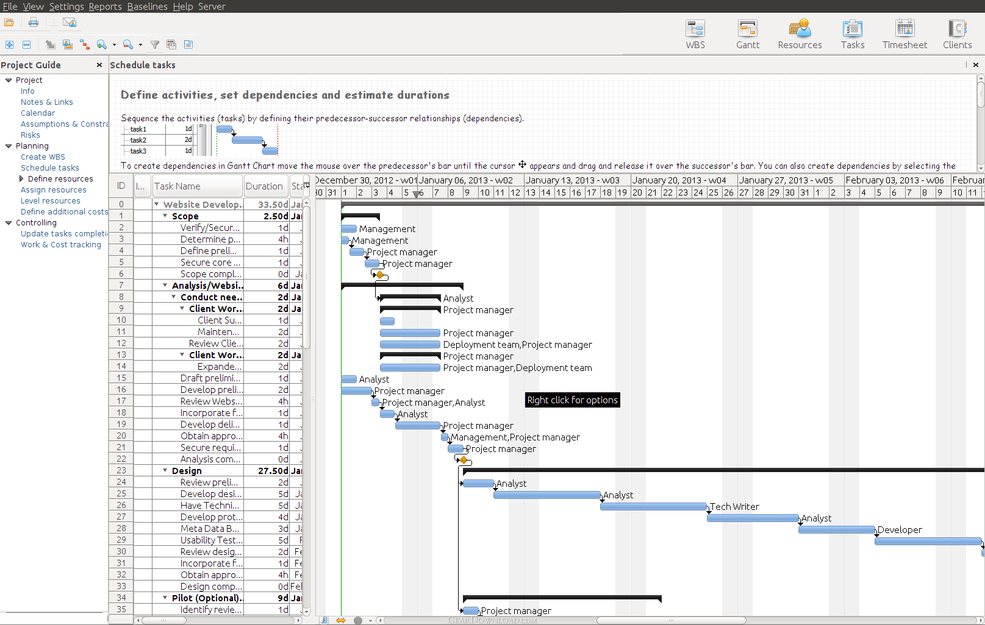Open the Tasks view
Image resolution: width=985 pixels, height=625 pixels.
pos(853,34)
